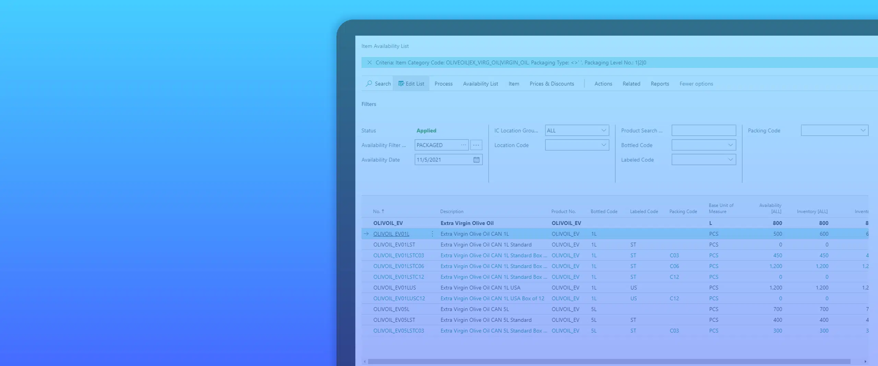Open the Prices & Discounts menu
Viewport: 878px width, 366px height.
[x=551, y=84]
